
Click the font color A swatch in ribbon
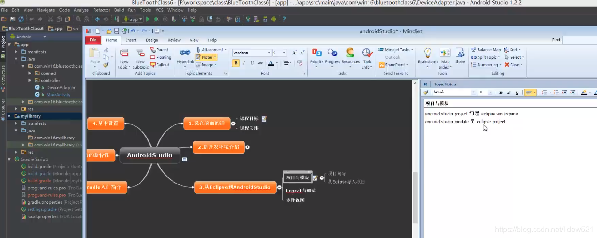(271, 63)
